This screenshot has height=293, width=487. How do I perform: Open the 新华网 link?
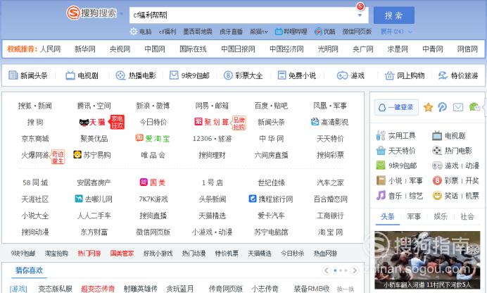coord(84,49)
